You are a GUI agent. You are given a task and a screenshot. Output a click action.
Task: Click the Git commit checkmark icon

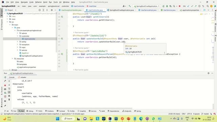tap(192, 6)
